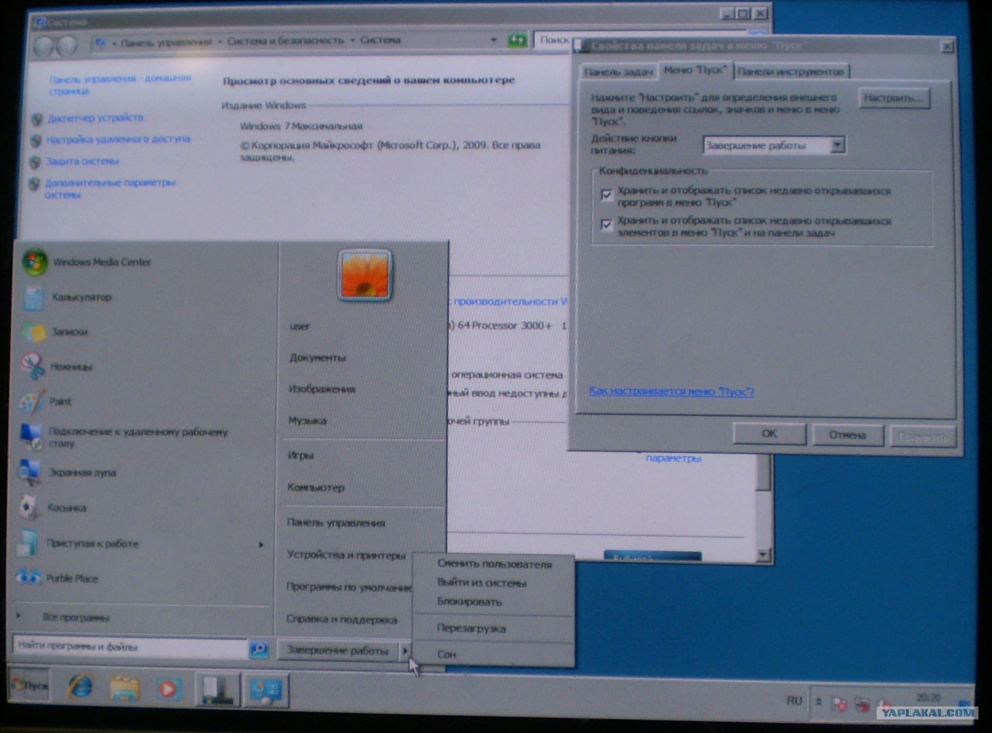Select Перезагрузка to restart
The height and width of the screenshot is (733, 992).
(x=471, y=628)
